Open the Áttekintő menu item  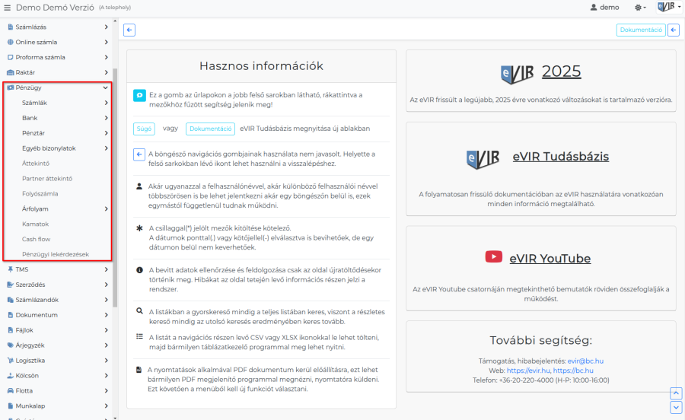[x=36, y=164]
